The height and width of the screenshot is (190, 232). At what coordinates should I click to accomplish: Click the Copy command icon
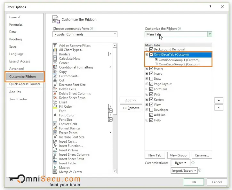pyautogui.click(x=55, y=72)
